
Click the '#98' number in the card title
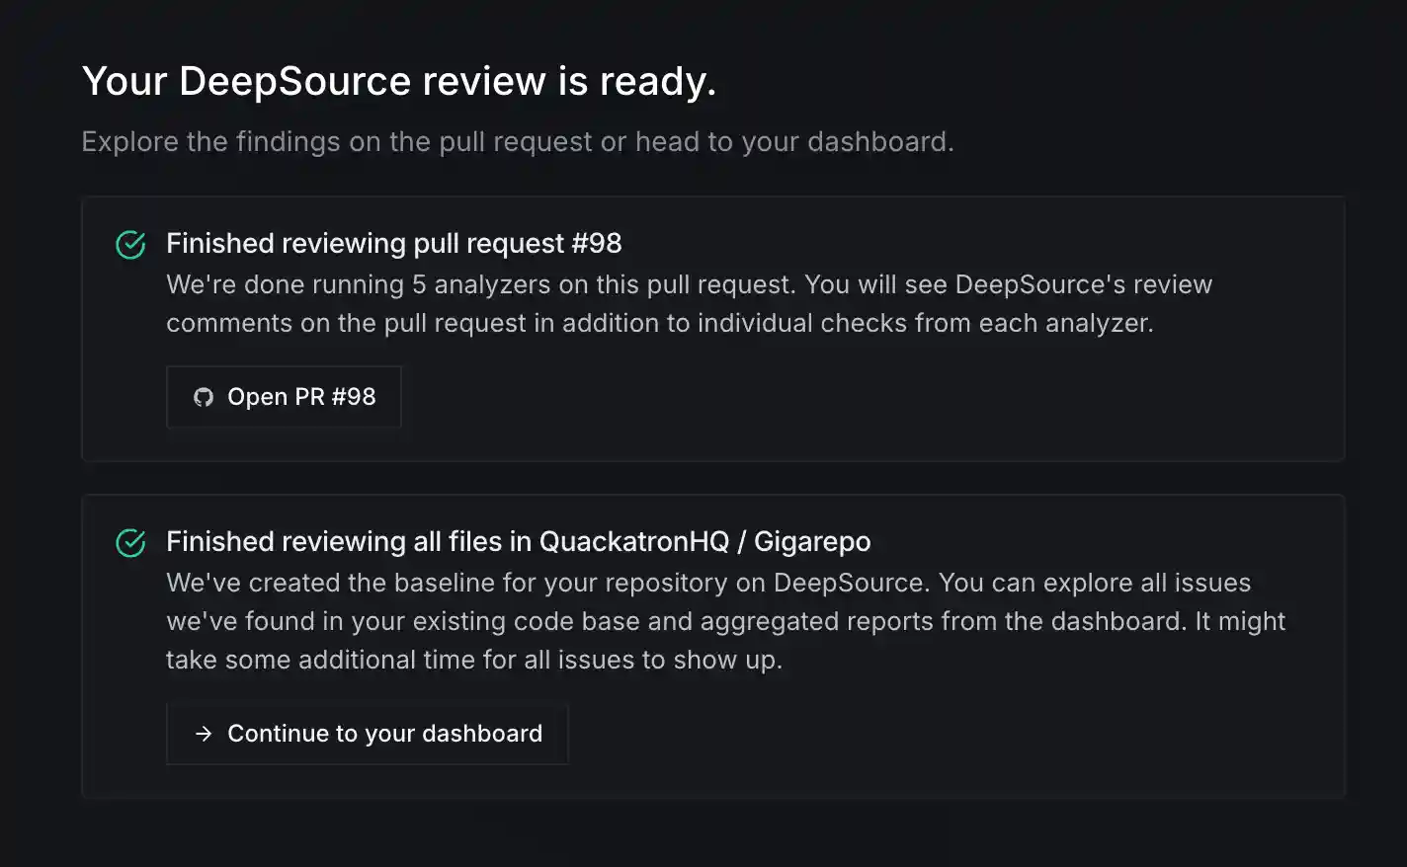click(x=596, y=243)
